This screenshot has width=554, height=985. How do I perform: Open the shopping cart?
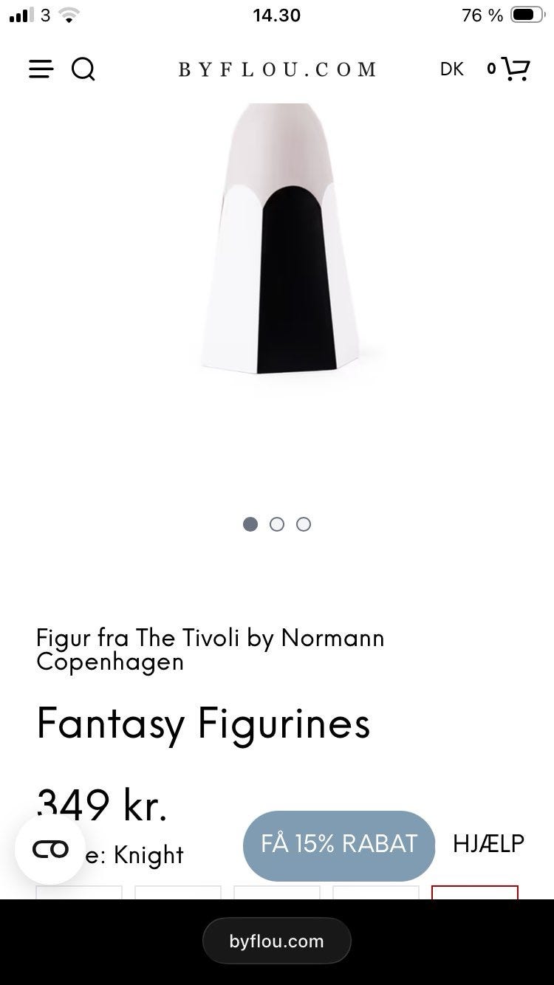click(516, 69)
